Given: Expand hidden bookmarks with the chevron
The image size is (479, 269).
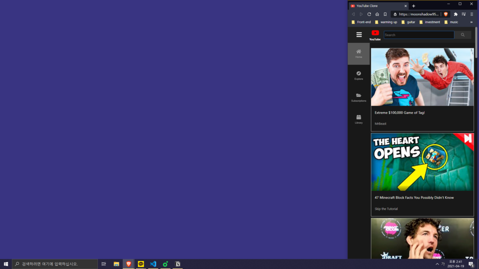Looking at the screenshot, I should point(472,22).
